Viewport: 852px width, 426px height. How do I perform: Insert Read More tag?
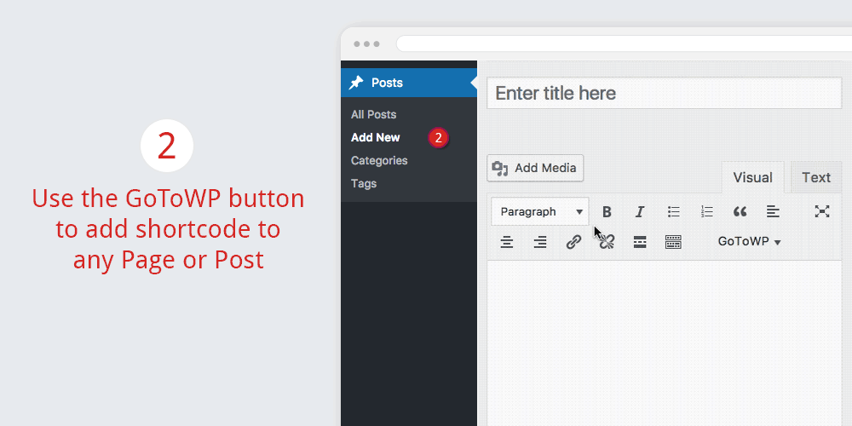click(640, 242)
